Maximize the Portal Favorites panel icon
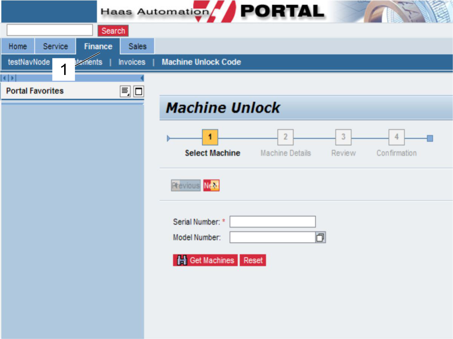The image size is (453, 339). 139,91
